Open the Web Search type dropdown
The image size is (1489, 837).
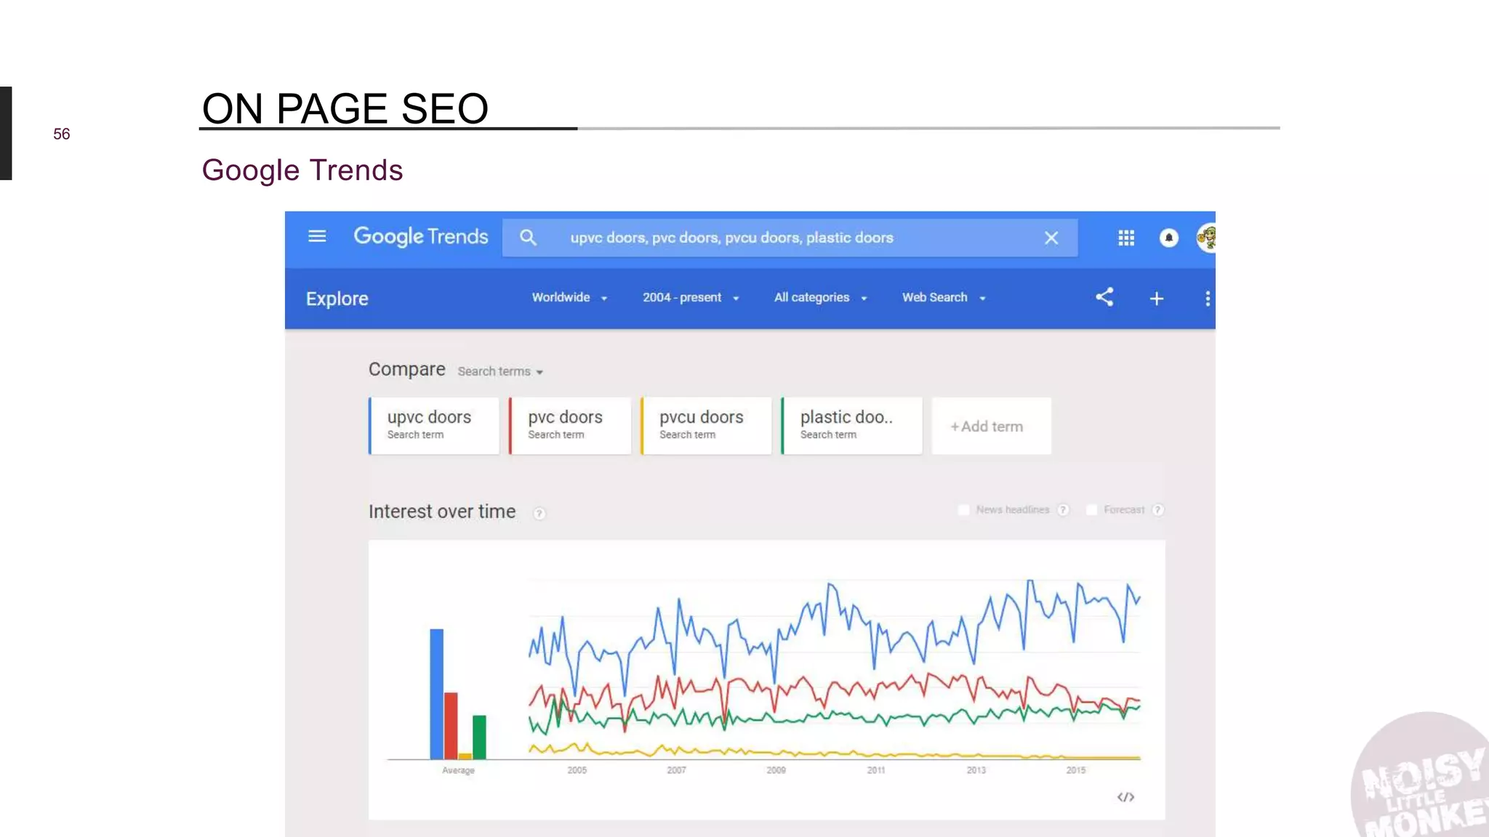(x=944, y=297)
